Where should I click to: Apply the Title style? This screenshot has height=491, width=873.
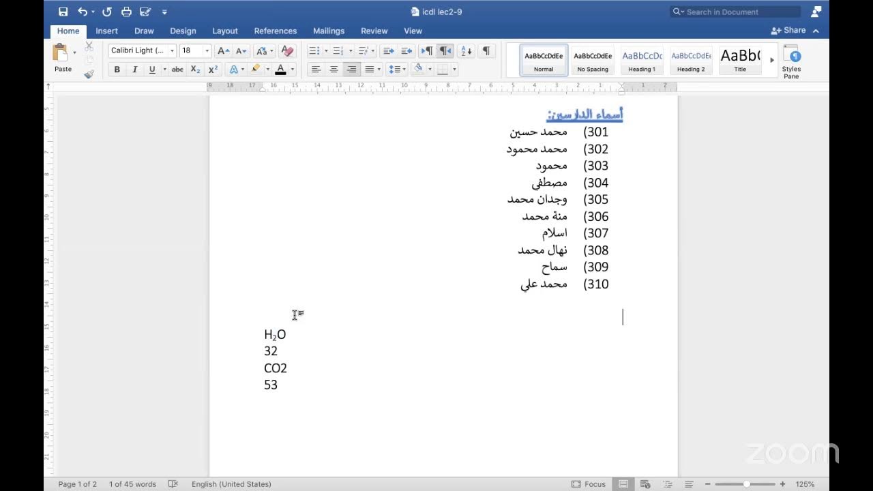[x=740, y=60]
